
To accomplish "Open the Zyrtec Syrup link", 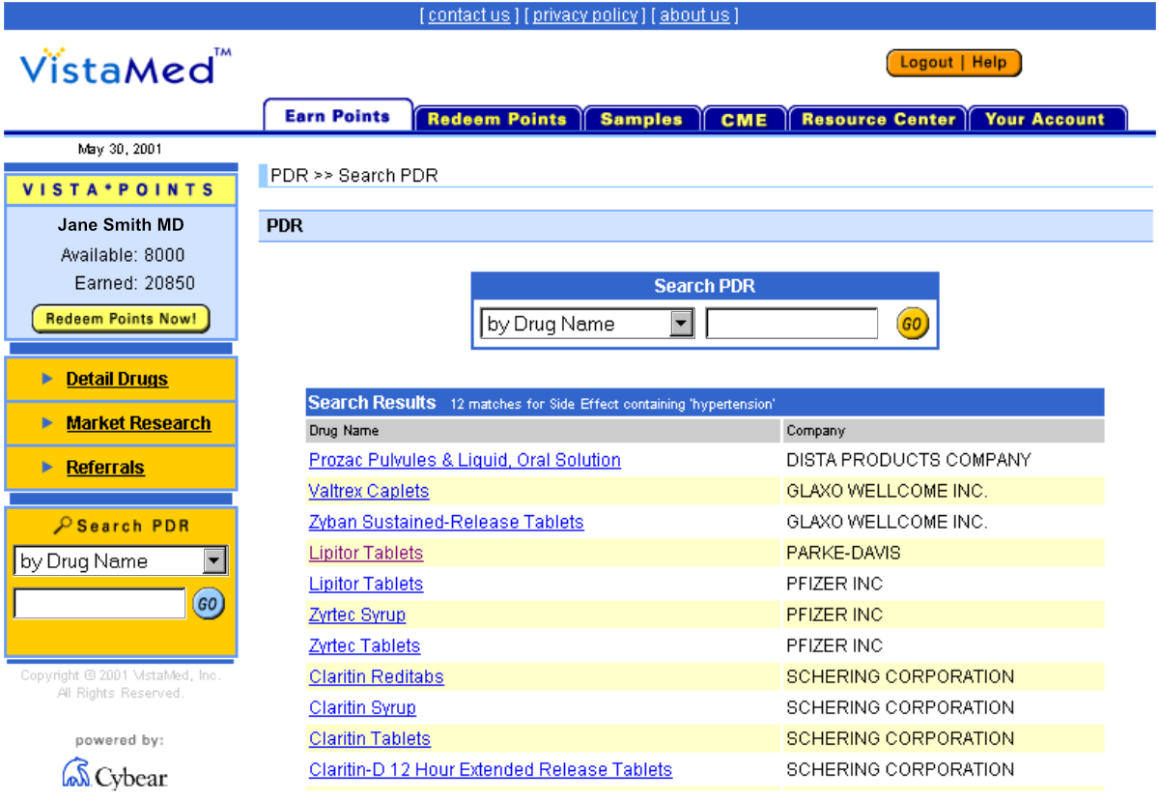I will tap(357, 615).
